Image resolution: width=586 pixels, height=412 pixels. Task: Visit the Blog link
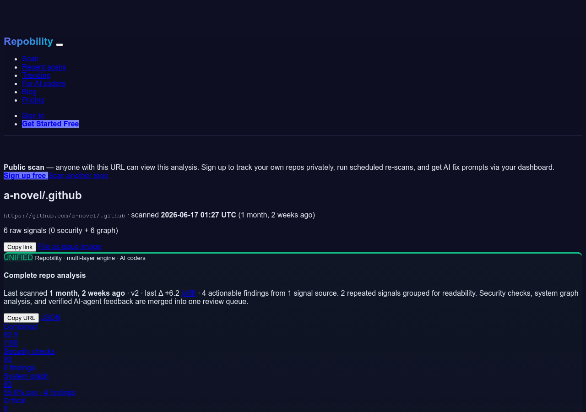29,92
